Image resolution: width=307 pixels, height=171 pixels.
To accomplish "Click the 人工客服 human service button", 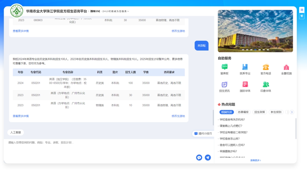I will [15, 132].
